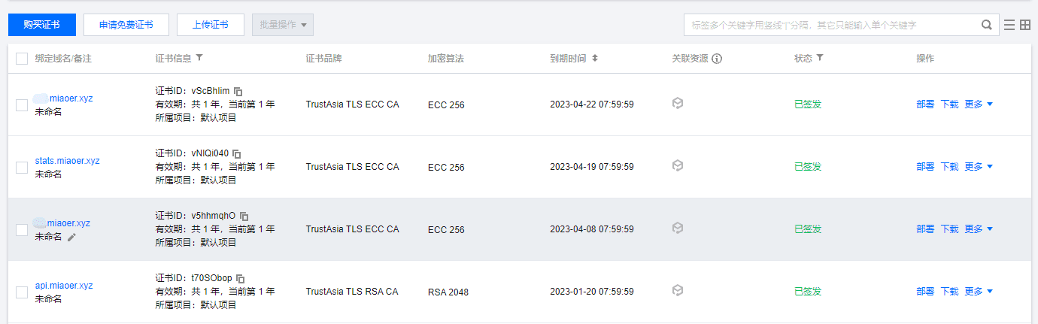Image resolution: width=1038 pixels, height=324 pixels.
Task: Click the 购买证书 button
Action: [x=42, y=25]
